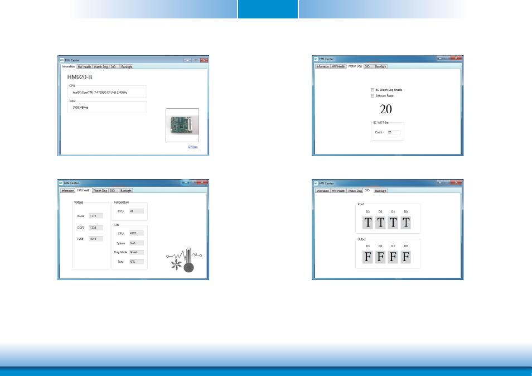Image resolution: width=532 pixels, height=376 pixels.
Task: Enable the EC Watch Dog Enable checkbox
Action: (x=373, y=90)
